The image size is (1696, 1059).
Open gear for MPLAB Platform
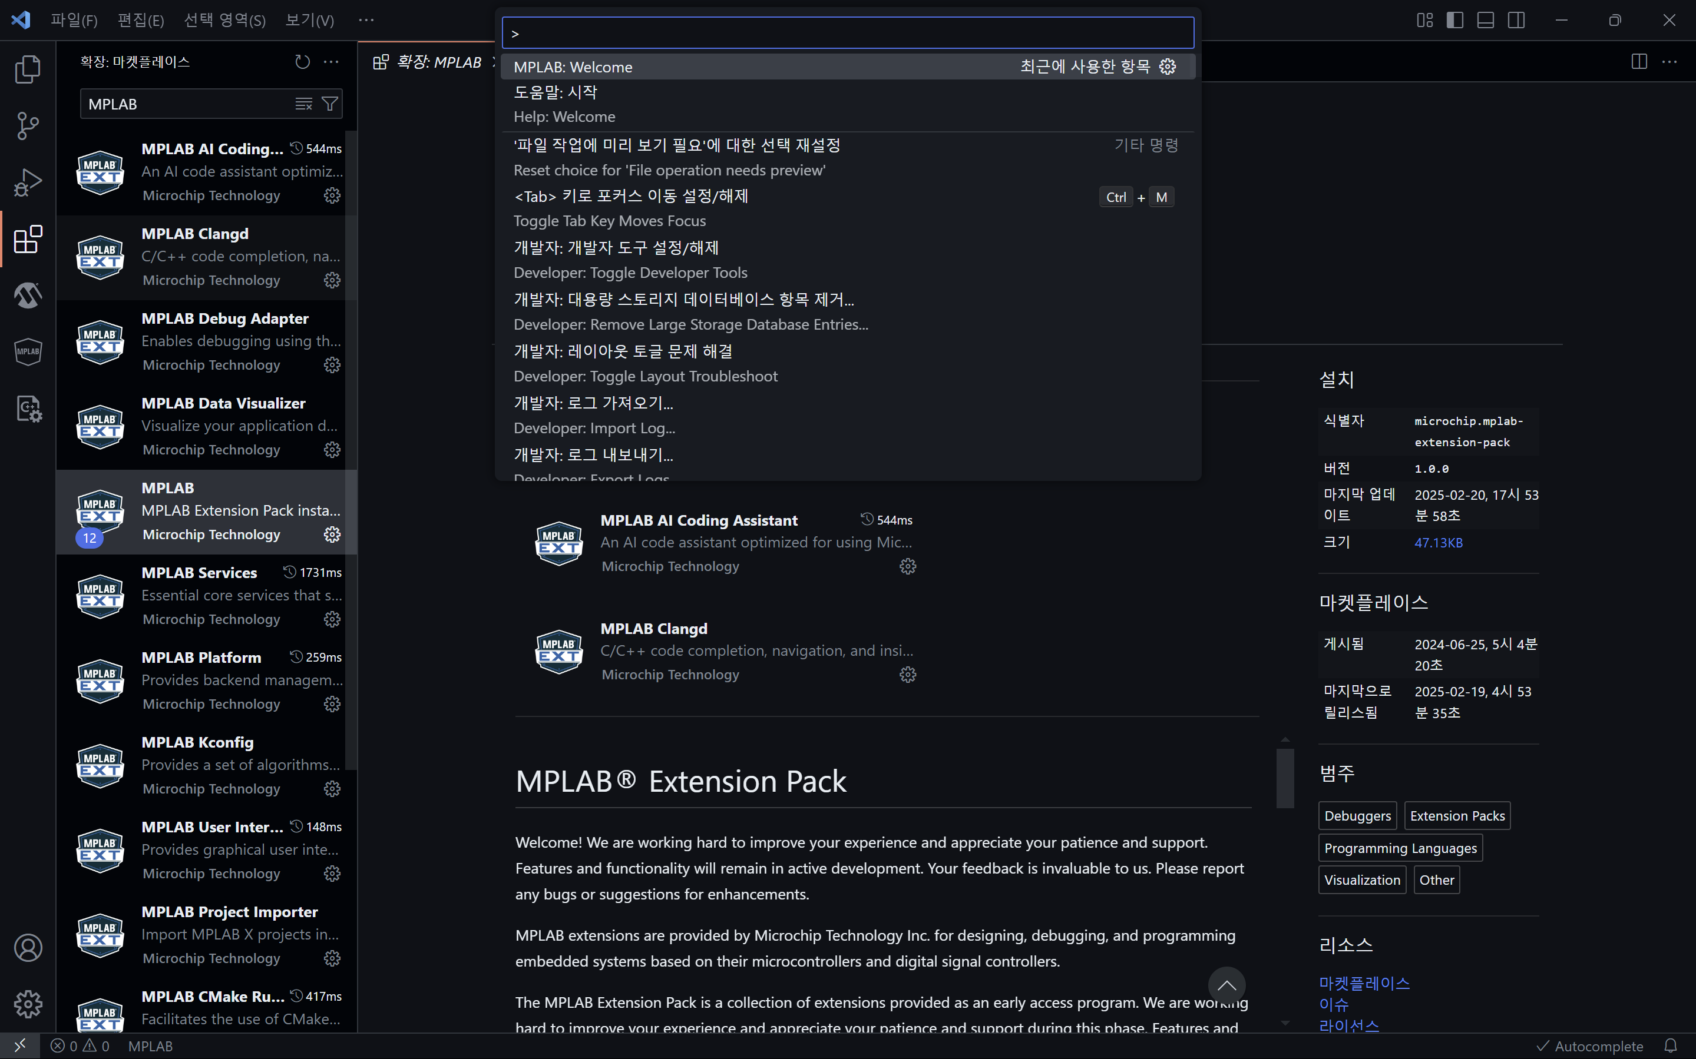(x=332, y=704)
